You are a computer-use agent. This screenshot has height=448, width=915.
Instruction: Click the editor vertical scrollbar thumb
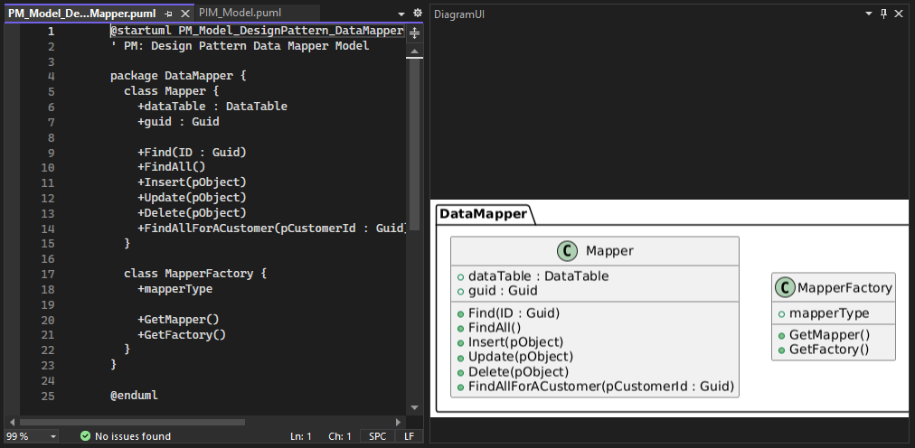pos(414,144)
